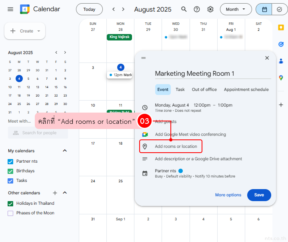Click day 25 in month grid
The width and height of the screenshot is (288, 242).
pos(120,181)
